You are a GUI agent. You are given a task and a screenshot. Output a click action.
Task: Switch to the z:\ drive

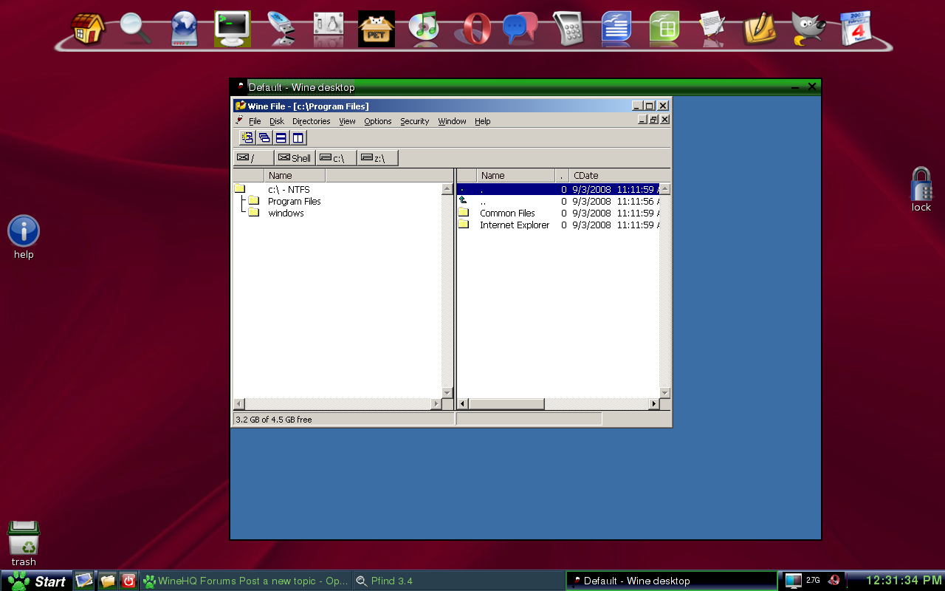click(x=377, y=157)
